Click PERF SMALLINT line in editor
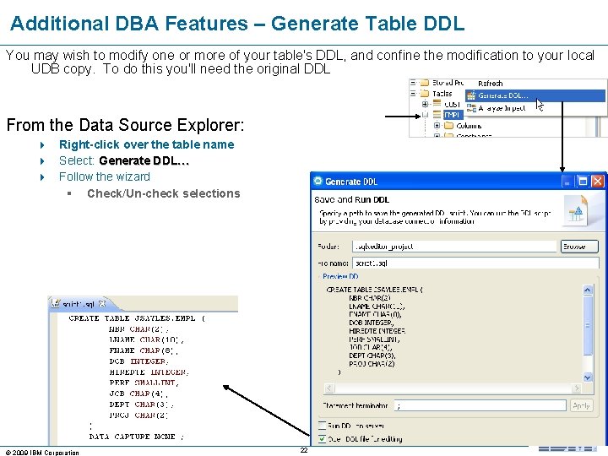The image size is (608, 456). point(144,383)
